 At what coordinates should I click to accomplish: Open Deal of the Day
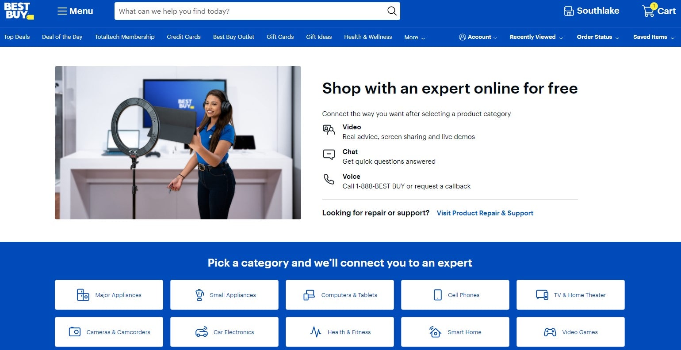pos(62,37)
